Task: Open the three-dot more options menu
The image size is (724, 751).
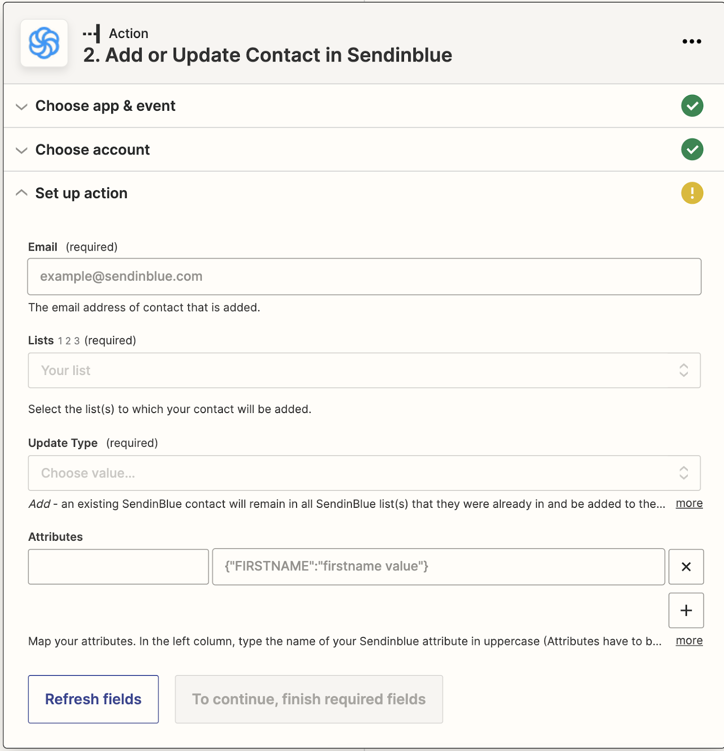Action: click(692, 41)
